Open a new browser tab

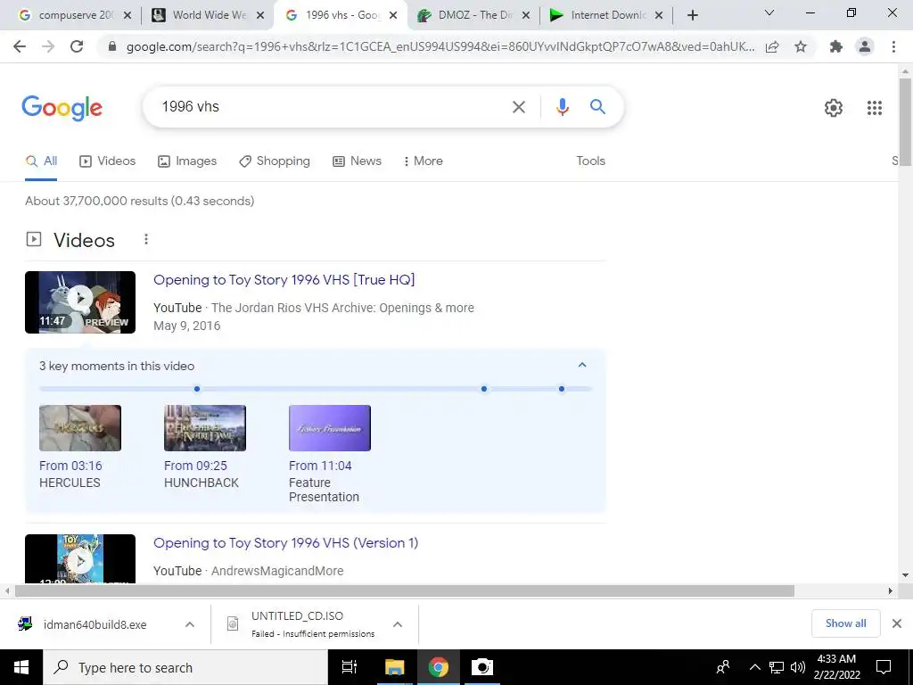tap(692, 16)
